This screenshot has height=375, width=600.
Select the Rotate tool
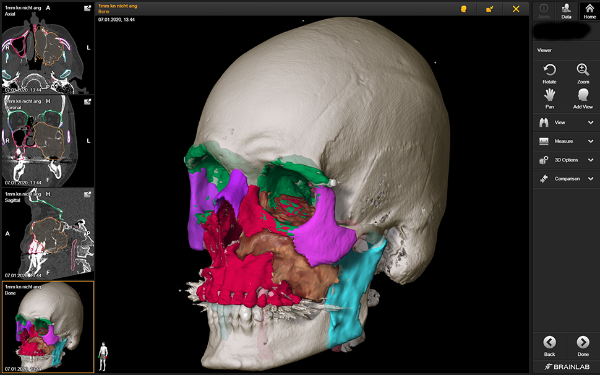click(549, 73)
